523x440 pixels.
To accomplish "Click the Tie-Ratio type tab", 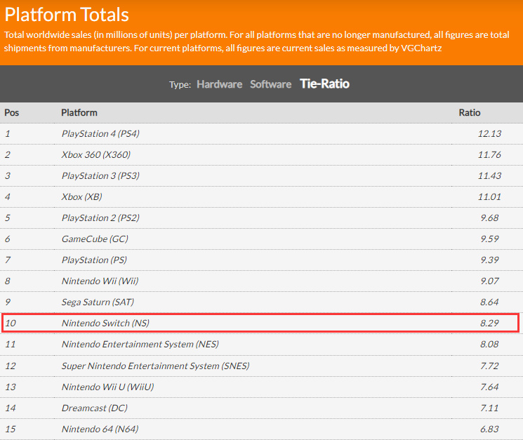I will [x=324, y=84].
